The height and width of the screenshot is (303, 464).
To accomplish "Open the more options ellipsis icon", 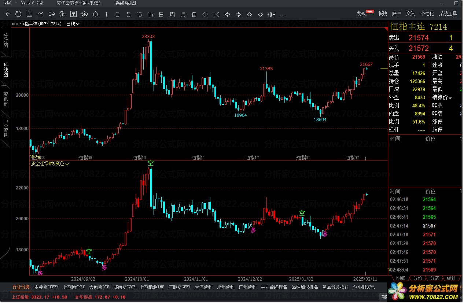I will point(282,15).
